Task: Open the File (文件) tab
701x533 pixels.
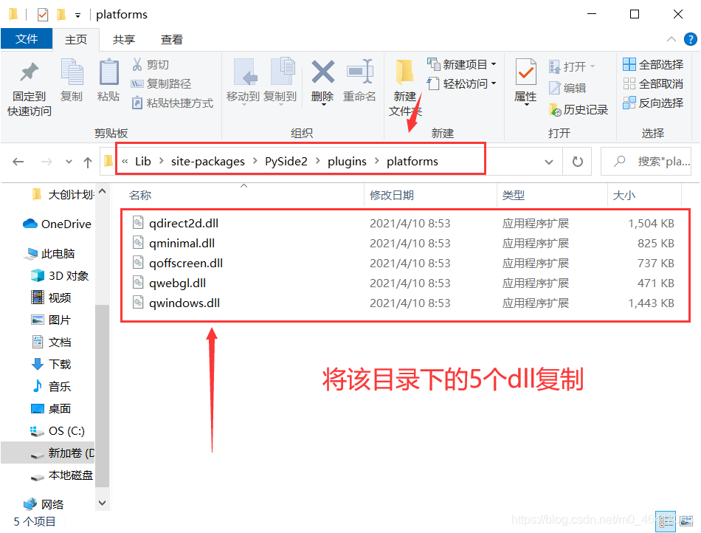Action: pos(27,39)
